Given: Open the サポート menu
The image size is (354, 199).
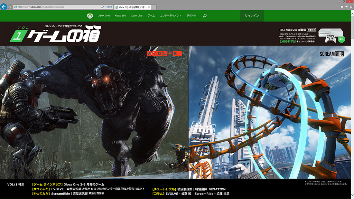Looking at the screenshot, I should 192,16.
